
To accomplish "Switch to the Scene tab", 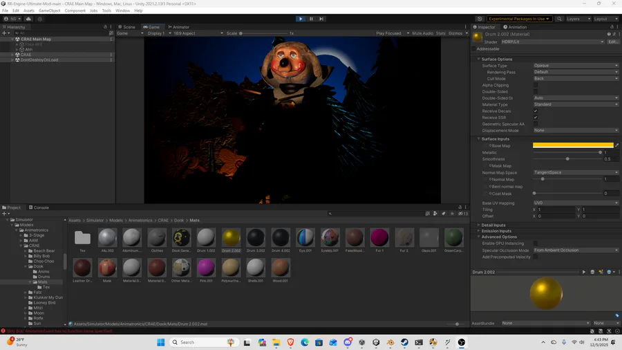I will 127,27.
